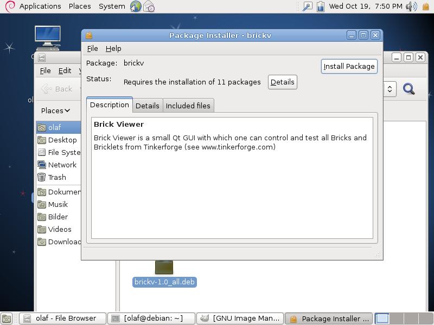The width and height of the screenshot is (434, 325).
Task: Click the Brick Viewer description heading
Action: coord(119,125)
